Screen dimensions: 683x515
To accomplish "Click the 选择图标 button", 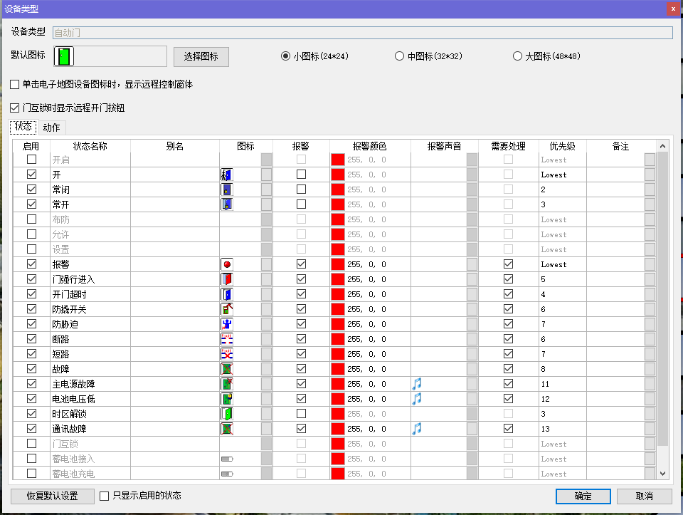I will coord(201,56).
